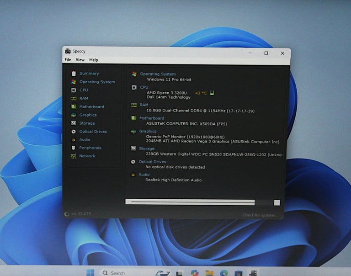Image resolution: width=351 pixels, height=276 pixels.
Task: Launch Microsoft Edge from the taskbar
Action: 224,273
